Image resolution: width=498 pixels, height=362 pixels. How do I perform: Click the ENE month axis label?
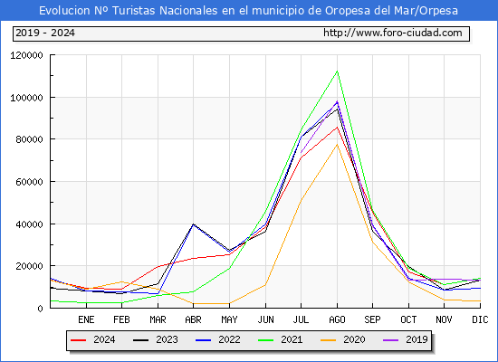click(86, 319)
